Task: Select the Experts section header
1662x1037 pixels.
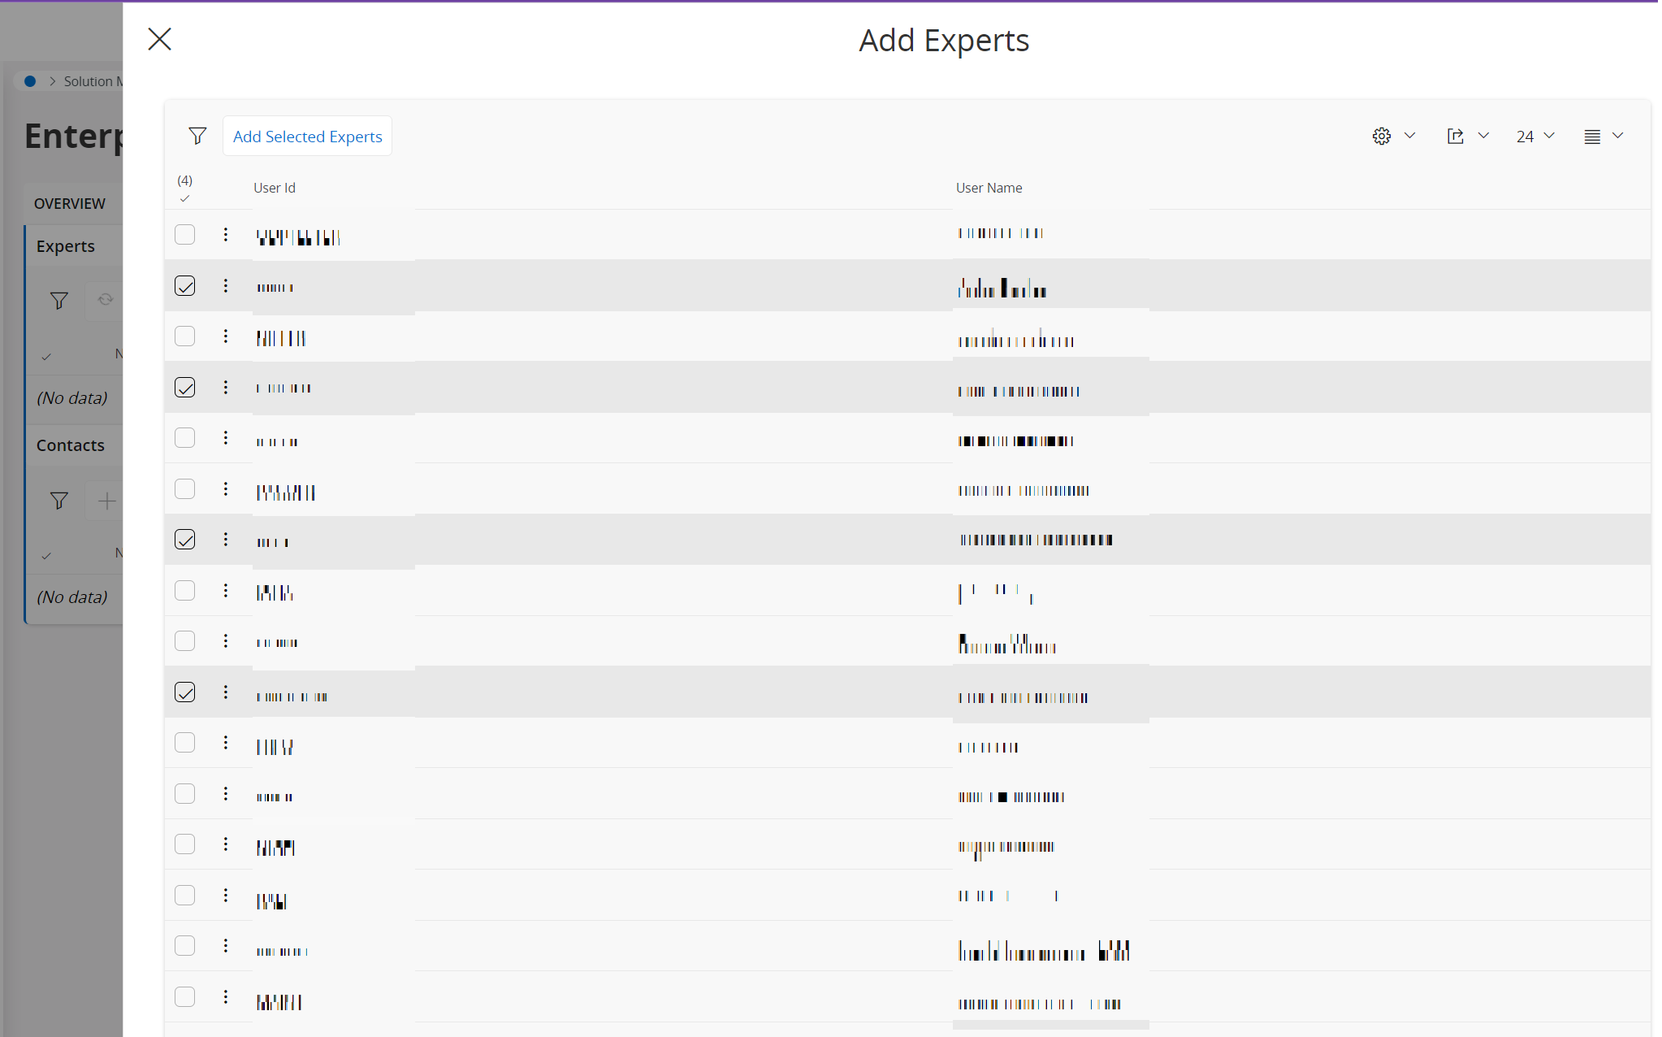Action: click(x=65, y=245)
